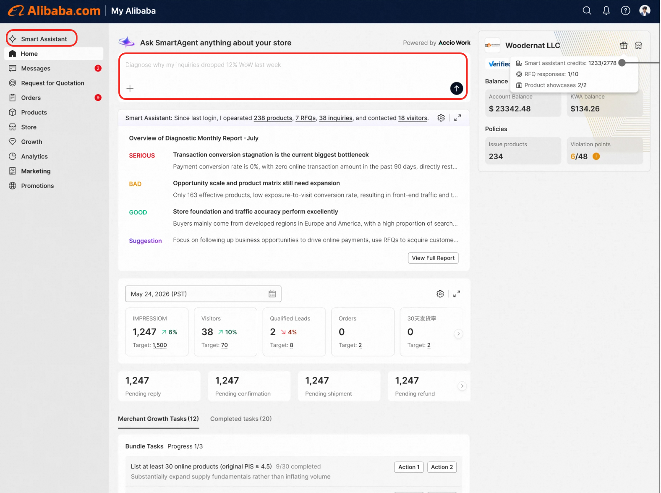Open the 18 visitors link
Image resolution: width=661 pixels, height=493 pixels.
(413, 118)
